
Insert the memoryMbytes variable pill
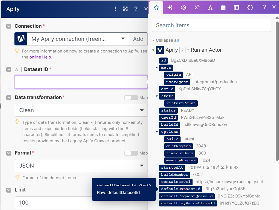pyautogui.click(x=181, y=160)
